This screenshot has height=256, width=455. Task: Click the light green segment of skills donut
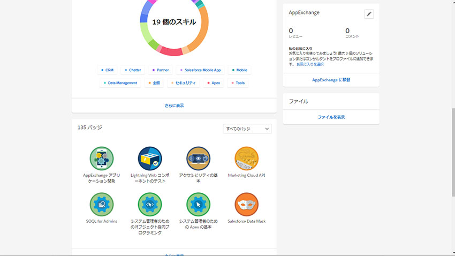point(146,33)
